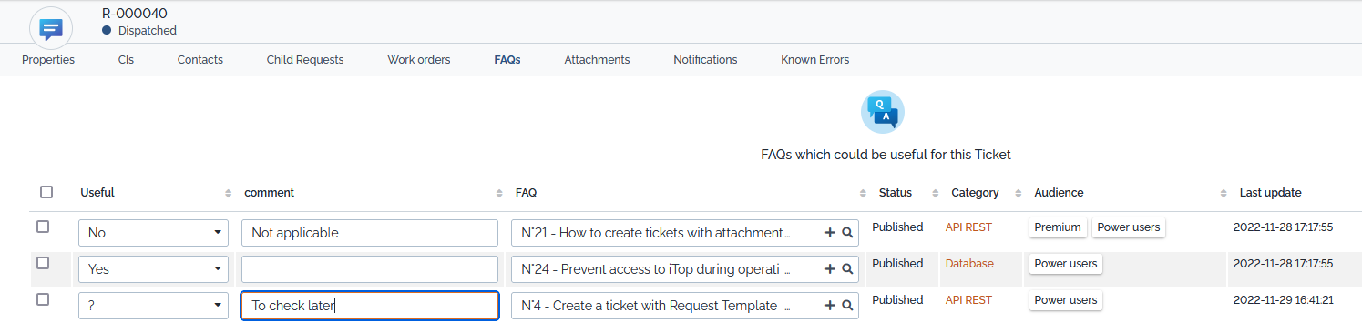
Task: Toggle the select-all checkbox in table header
Action: pos(46,192)
